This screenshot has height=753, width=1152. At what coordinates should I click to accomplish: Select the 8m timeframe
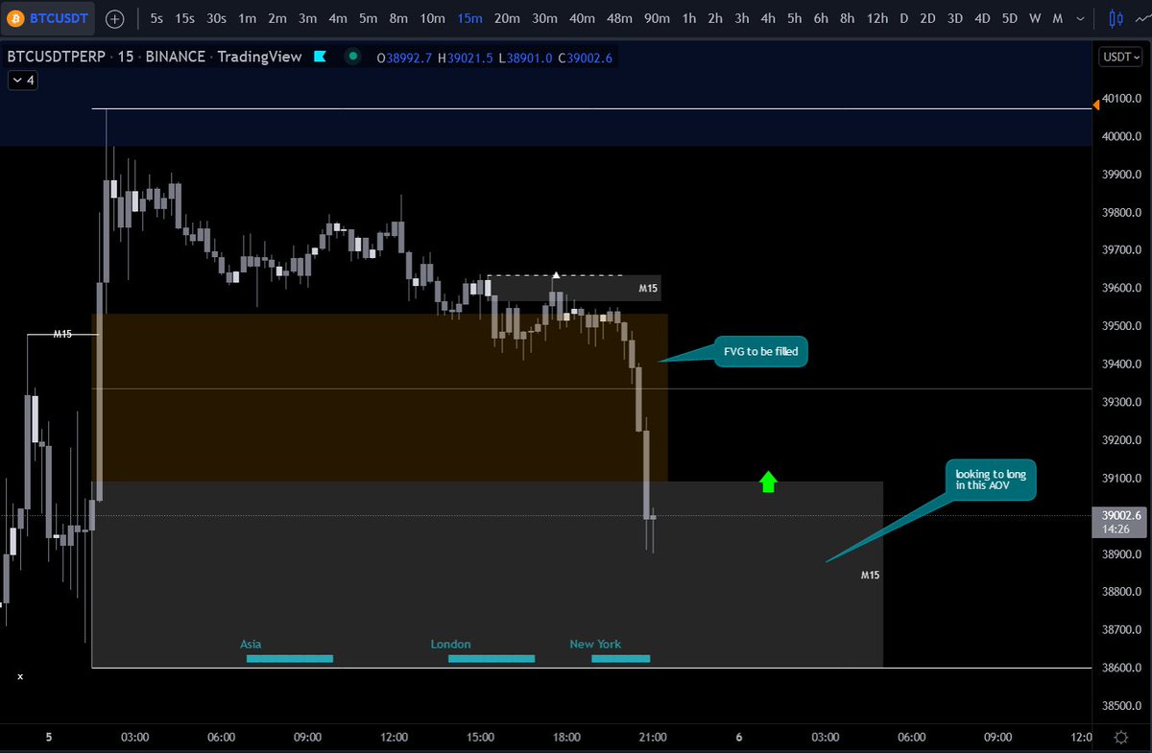(398, 18)
